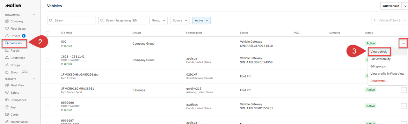Click the NEW badge beside Shop

[24, 72]
